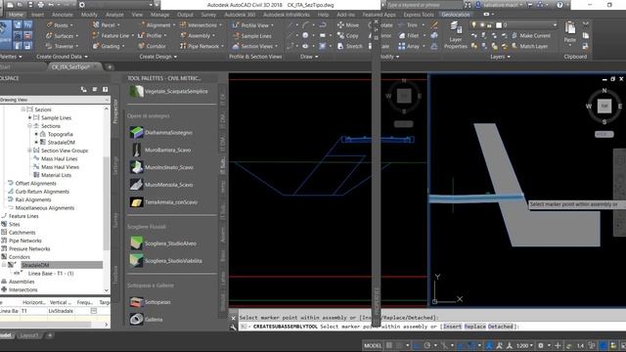Click the Corridor tool in Create Design
Viewport: 626px width, 352px height.
pos(152,46)
